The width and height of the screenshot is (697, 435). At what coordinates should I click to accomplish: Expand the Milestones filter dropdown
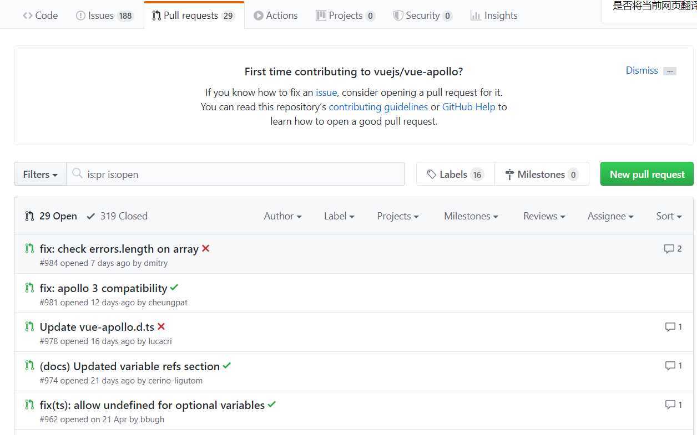coord(471,216)
